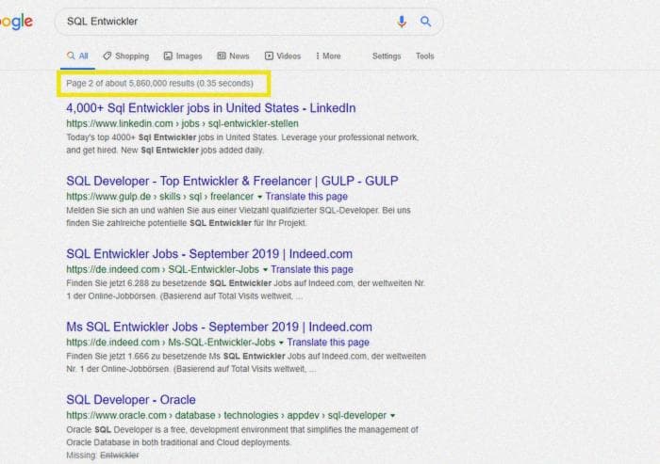Expand dropdown arrow beside oracle.com URL
Image resolution: width=660 pixels, height=464 pixels.
[x=393, y=416]
